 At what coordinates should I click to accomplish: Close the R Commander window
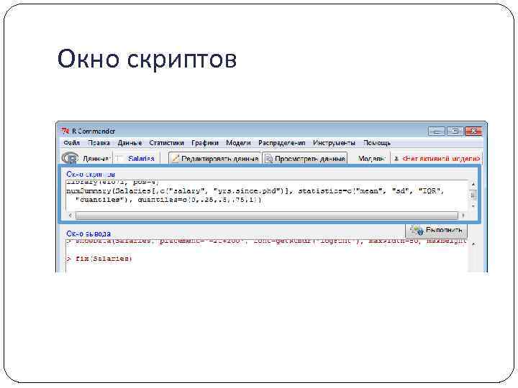[473, 131]
